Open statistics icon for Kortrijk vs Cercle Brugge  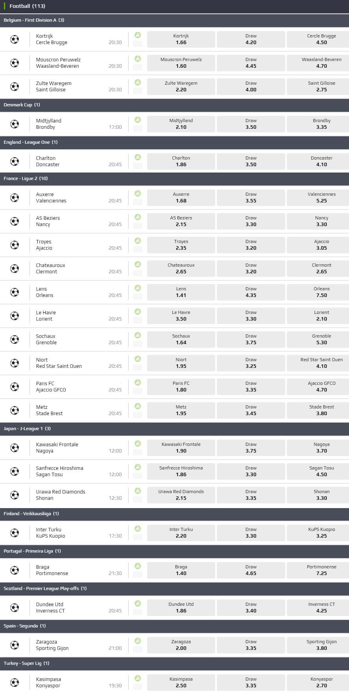pos(138,35)
